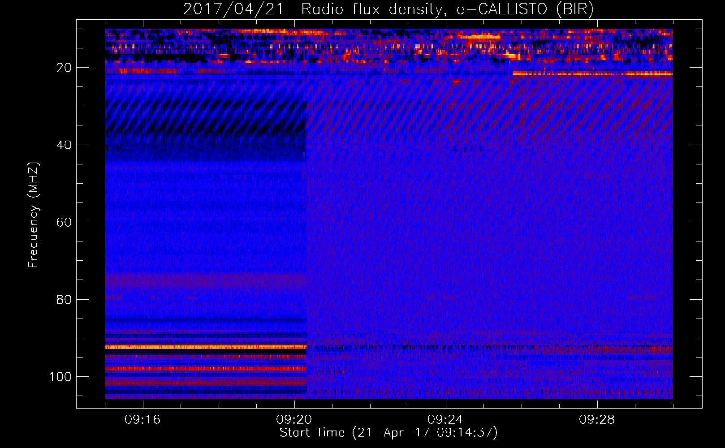
Task: Click the 'Start Time (21-Apr-17 09:14:37)' axis label
Action: (x=388, y=432)
